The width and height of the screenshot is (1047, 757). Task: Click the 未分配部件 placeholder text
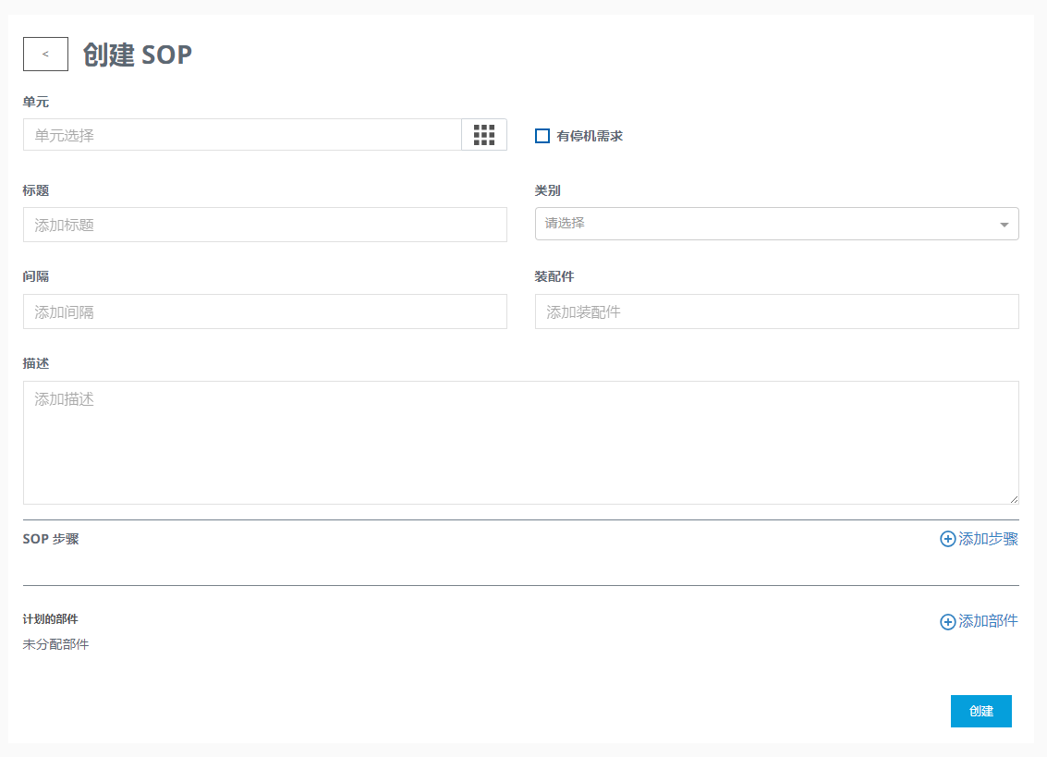coord(56,644)
